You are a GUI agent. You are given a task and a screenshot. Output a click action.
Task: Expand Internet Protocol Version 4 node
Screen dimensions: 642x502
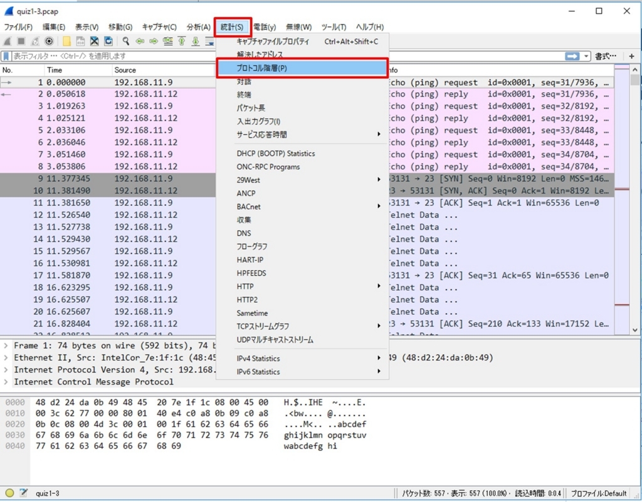[6, 370]
